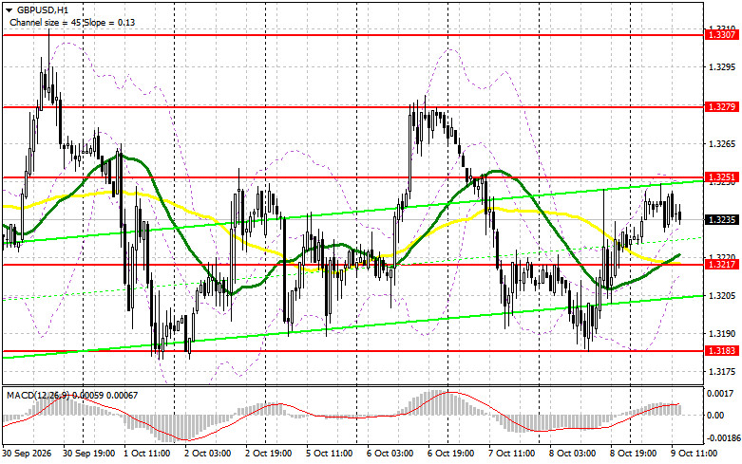Click the 1.3190 value on price axis
This screenshot has height=464, width=742.
click(x=722, y=334)
